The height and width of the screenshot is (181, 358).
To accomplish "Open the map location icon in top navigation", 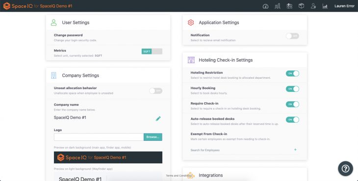I will [x=289, y=6].
